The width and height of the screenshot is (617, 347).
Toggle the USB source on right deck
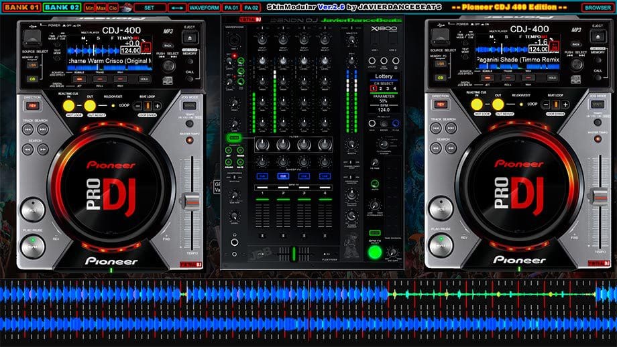(x=441, y=64)
